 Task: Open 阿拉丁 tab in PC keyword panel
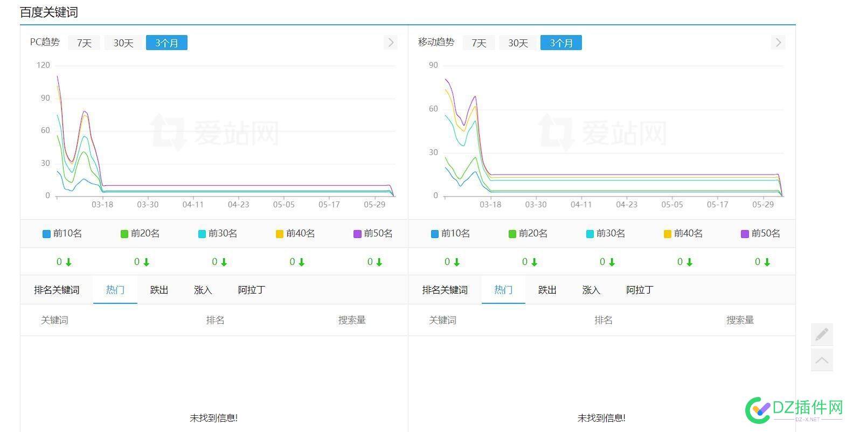pyautogui.click(x=252, y=290)
